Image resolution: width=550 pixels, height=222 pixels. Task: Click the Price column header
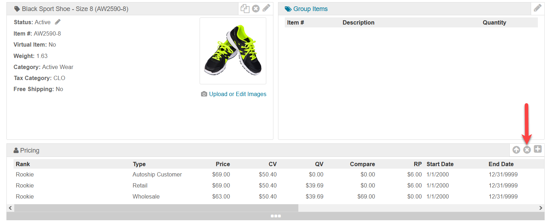click(x=222, y=164)
